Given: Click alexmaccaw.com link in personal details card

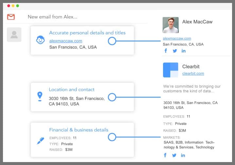Looking at the screenshot, I should [65, 41].
